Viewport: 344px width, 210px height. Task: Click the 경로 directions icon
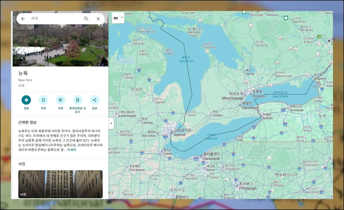point(26,100)
